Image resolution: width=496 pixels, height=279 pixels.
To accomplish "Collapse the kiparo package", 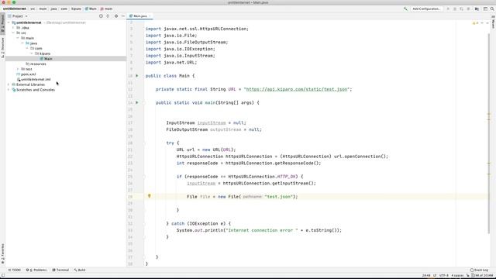I will (x=32, y=53).
